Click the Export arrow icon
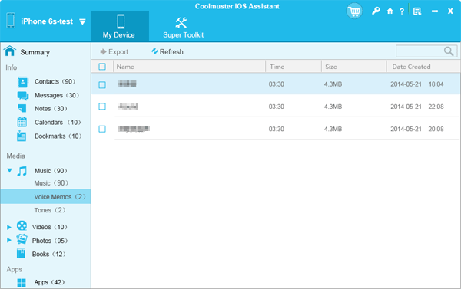The image size is (461, 289). [x=103, y=51]
